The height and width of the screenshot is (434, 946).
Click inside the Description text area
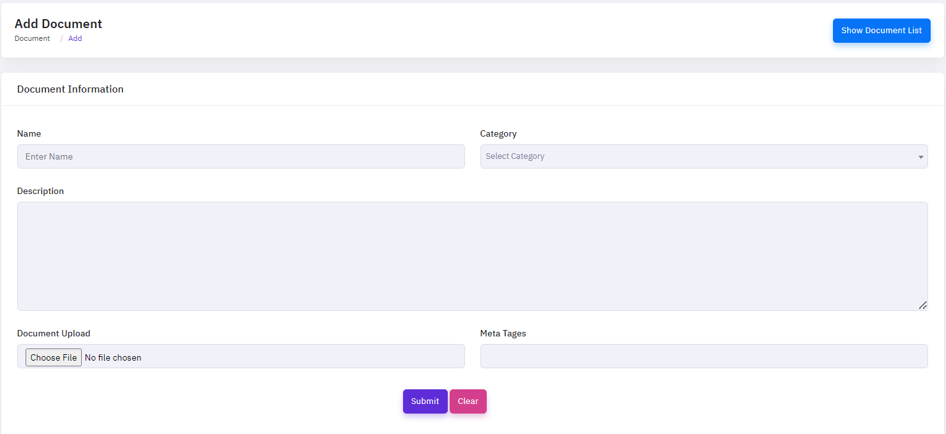tap(471, 256)
